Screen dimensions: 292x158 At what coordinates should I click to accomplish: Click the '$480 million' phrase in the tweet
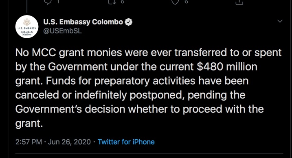coord(227,67)
